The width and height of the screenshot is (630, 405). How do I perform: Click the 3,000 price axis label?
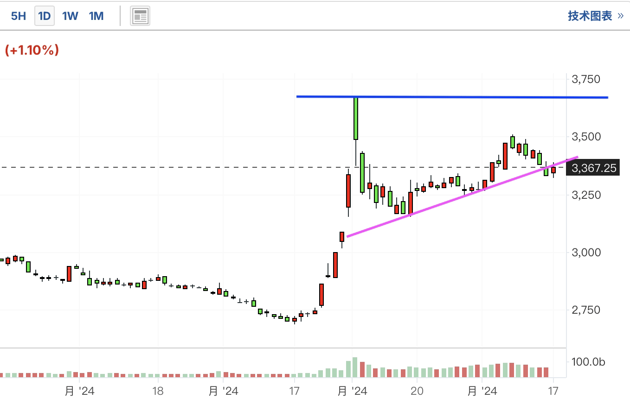click(586, 252)
